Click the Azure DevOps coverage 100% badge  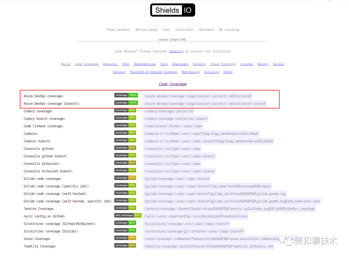[126, 95]
